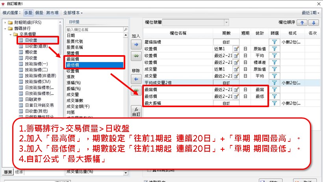Edit period of 收盤價 標準差 via pencil icon

[x=236, y=63]
